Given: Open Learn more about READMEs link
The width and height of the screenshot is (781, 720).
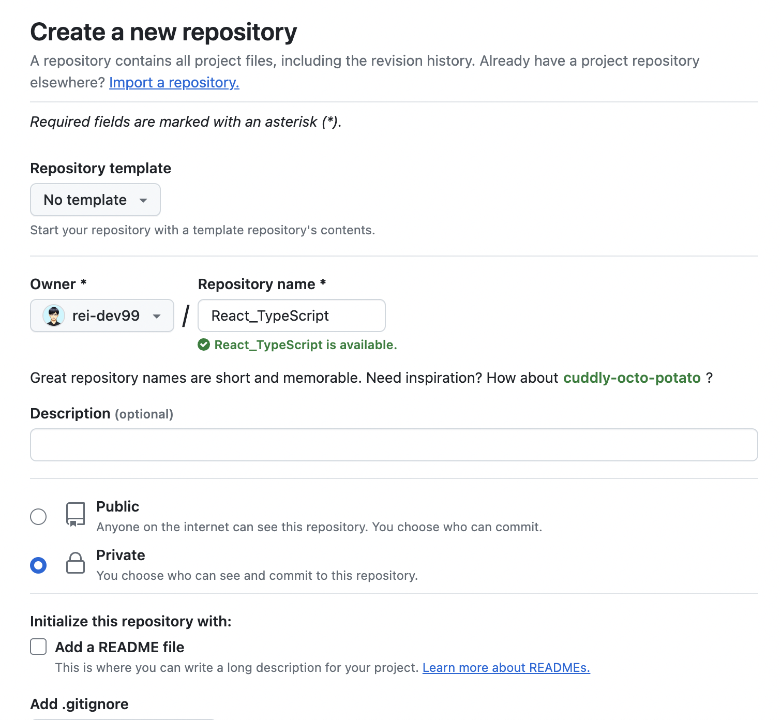Looking at the screenshot, I should pyautogui.click(x=506, y=668).
